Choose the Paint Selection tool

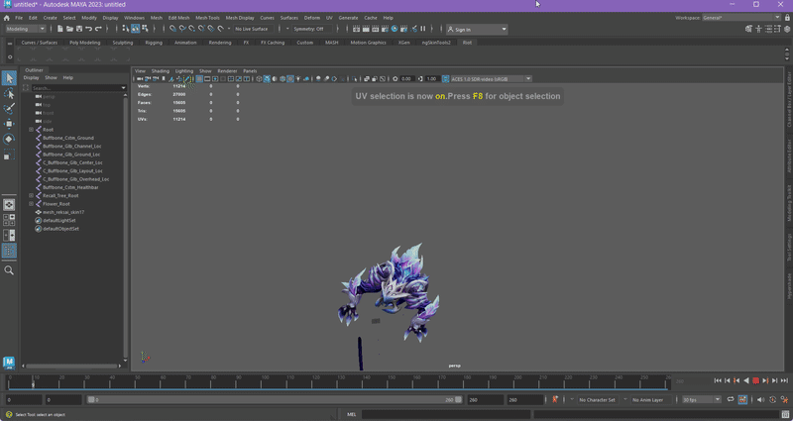click(9, 109)
